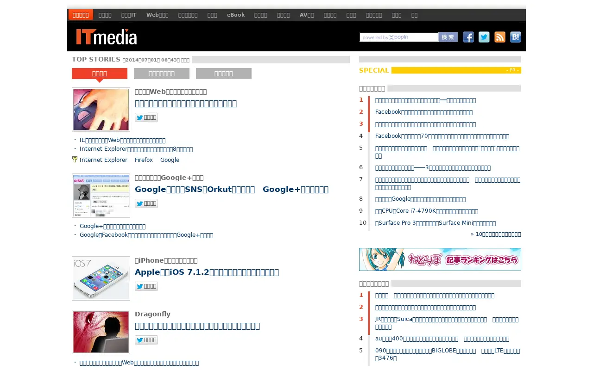Open the Google SNS Orkut headline

(232, 189)
